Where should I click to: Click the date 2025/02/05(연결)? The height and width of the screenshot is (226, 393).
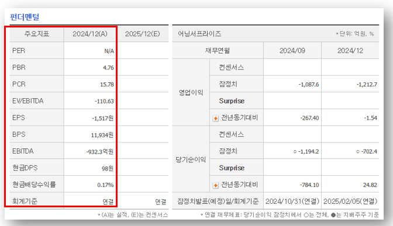point(350,201)
